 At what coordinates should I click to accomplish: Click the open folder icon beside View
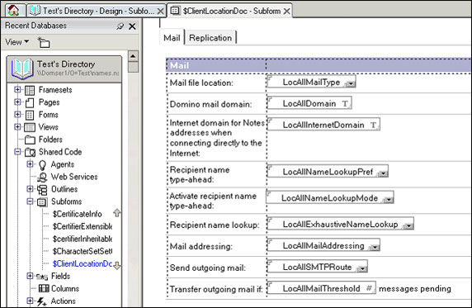point(44,42)
